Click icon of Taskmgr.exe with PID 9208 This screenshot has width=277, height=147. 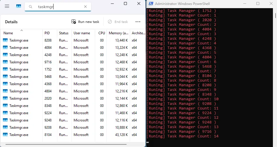[x=5, y=127]
